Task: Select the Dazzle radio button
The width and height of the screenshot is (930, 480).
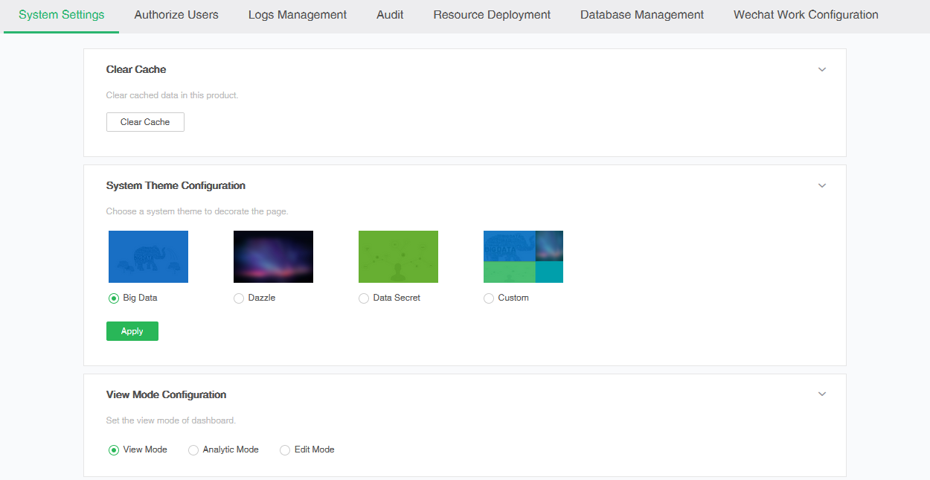Action: tap(239, 298)
